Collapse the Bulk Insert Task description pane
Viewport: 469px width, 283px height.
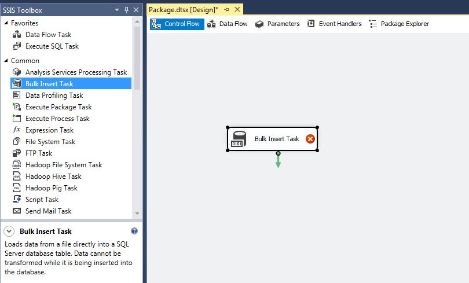point(9,231)
